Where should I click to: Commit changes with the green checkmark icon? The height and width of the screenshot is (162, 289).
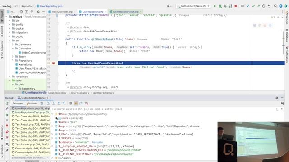coord(253,6)
